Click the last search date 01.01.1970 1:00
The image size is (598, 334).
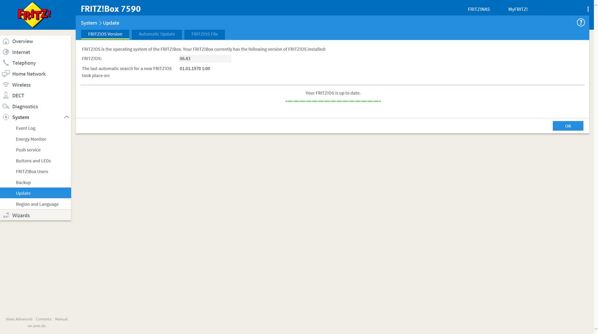[x=195, y=69]
